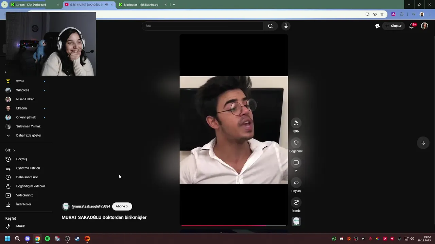
Task: Open the Chrome profile avatar
Action: click(422, 14)
